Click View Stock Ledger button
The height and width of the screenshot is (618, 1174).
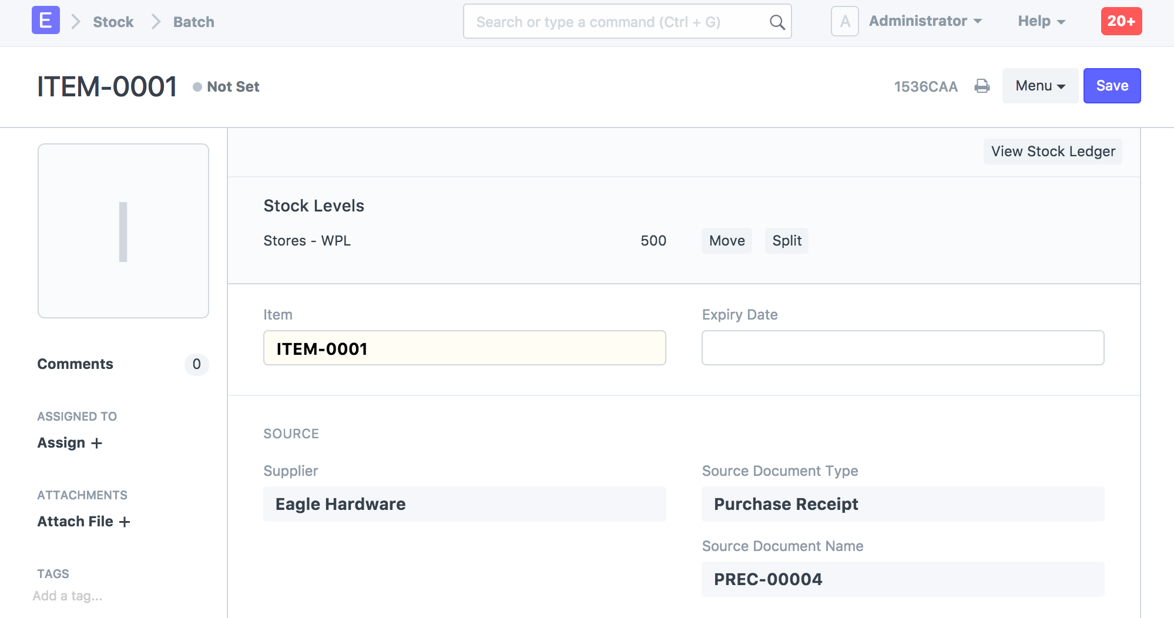pyautogui.click(x=1053, y=152)
